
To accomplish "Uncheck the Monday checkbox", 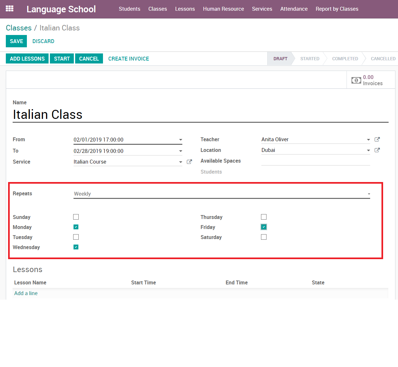I will pos(76,227).
